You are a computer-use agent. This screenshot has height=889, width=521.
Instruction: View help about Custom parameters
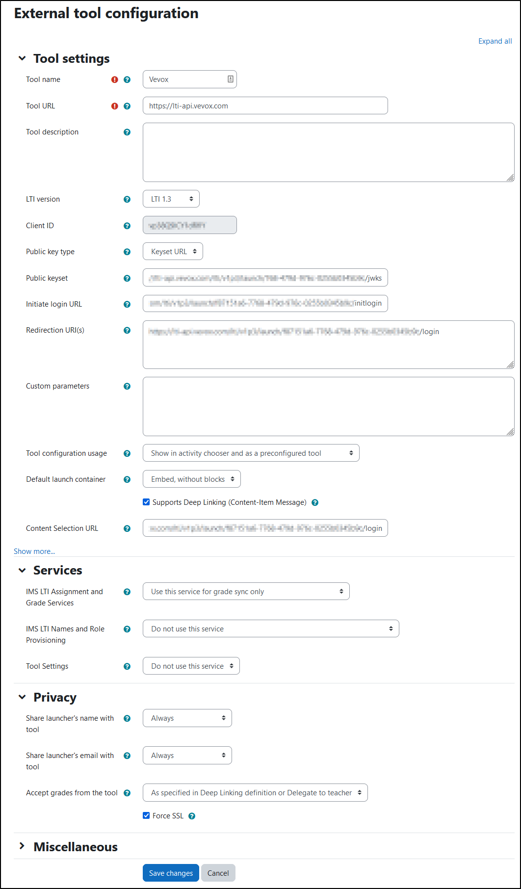(x=127, y=386)
